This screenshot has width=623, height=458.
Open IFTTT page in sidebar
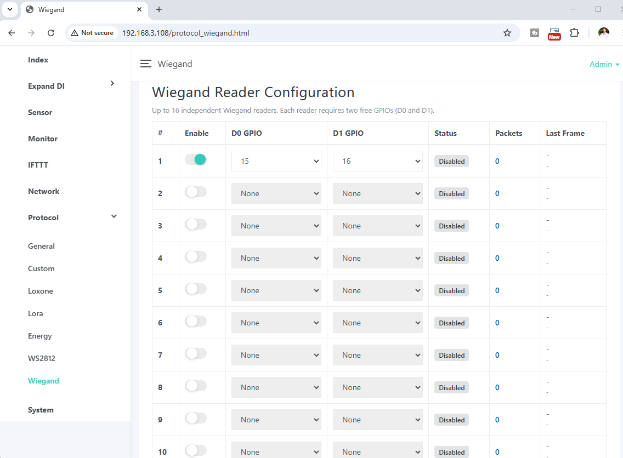coord(38,165)
